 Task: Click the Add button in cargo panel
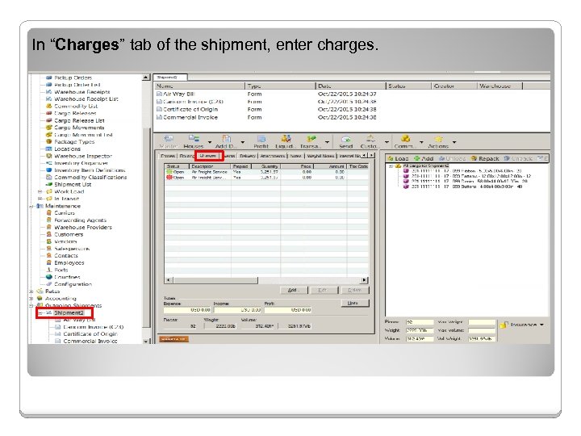pos(424,158)
